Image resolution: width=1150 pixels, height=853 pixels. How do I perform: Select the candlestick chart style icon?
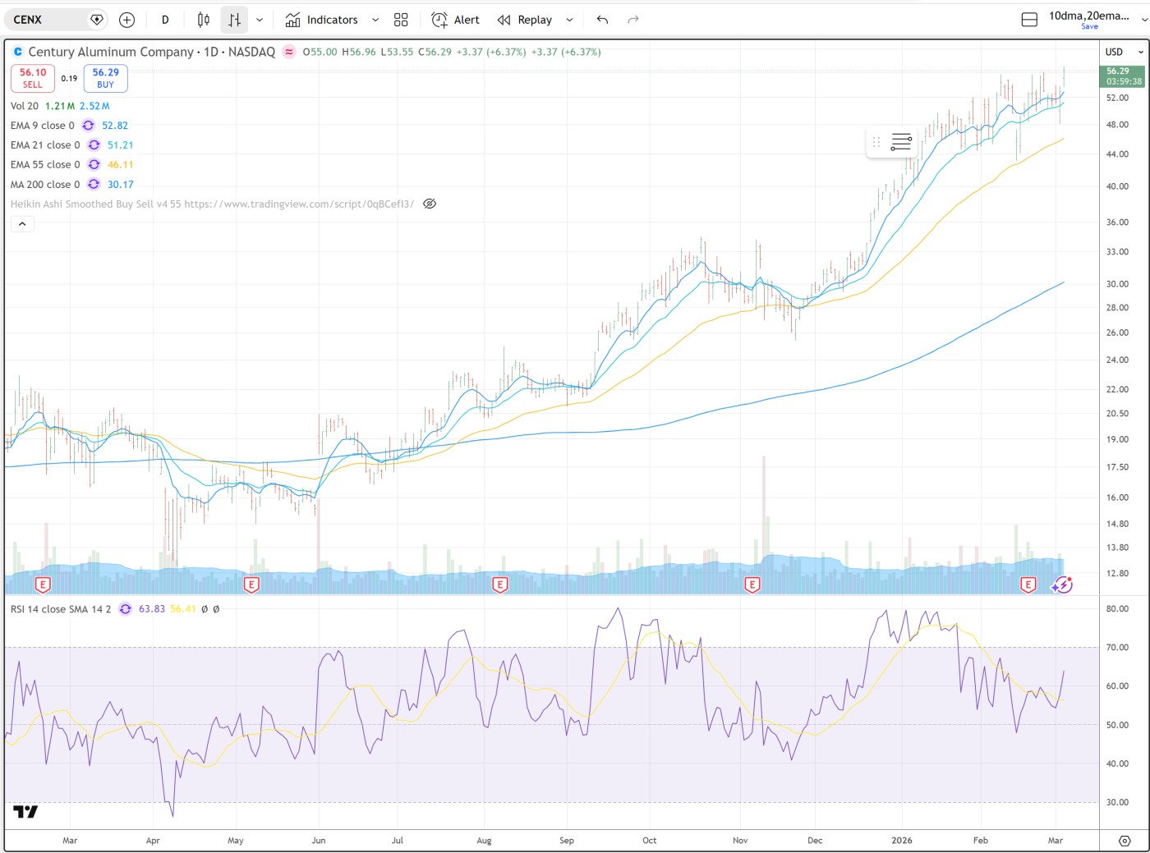pyautogui.click(x=204, y=20)
